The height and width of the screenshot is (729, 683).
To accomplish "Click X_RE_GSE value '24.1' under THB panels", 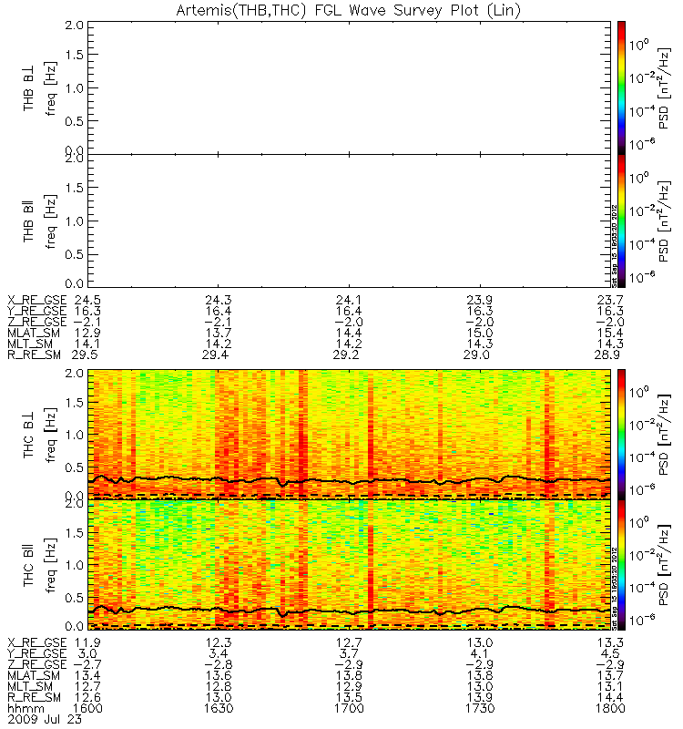I will tap(349, 300).
